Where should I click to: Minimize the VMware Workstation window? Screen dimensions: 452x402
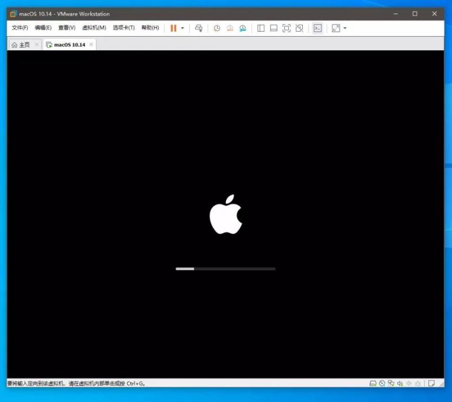point(396,14)
